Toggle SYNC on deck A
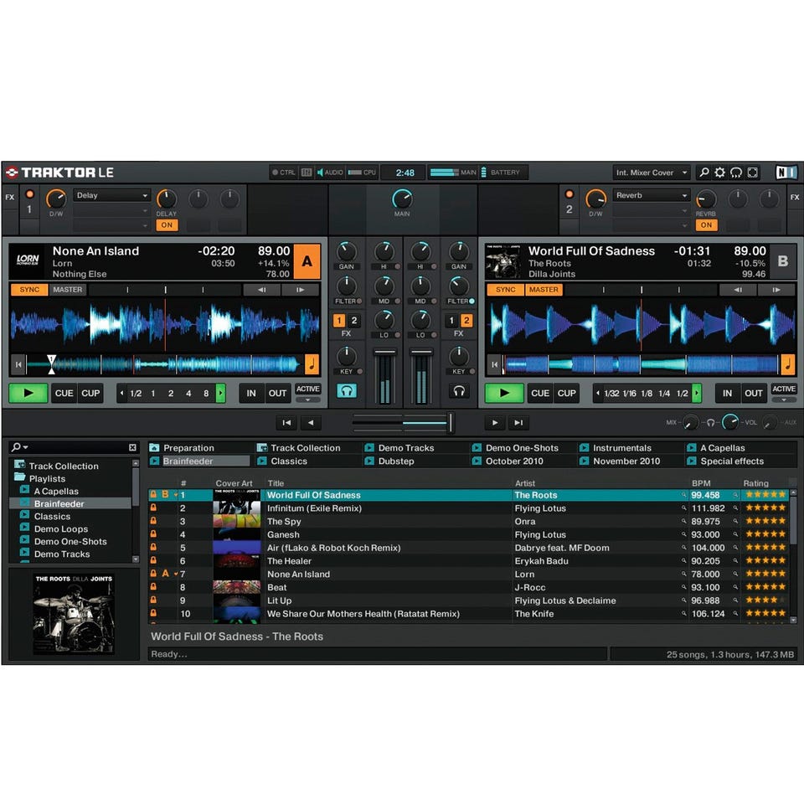 (x=29, y=290)
